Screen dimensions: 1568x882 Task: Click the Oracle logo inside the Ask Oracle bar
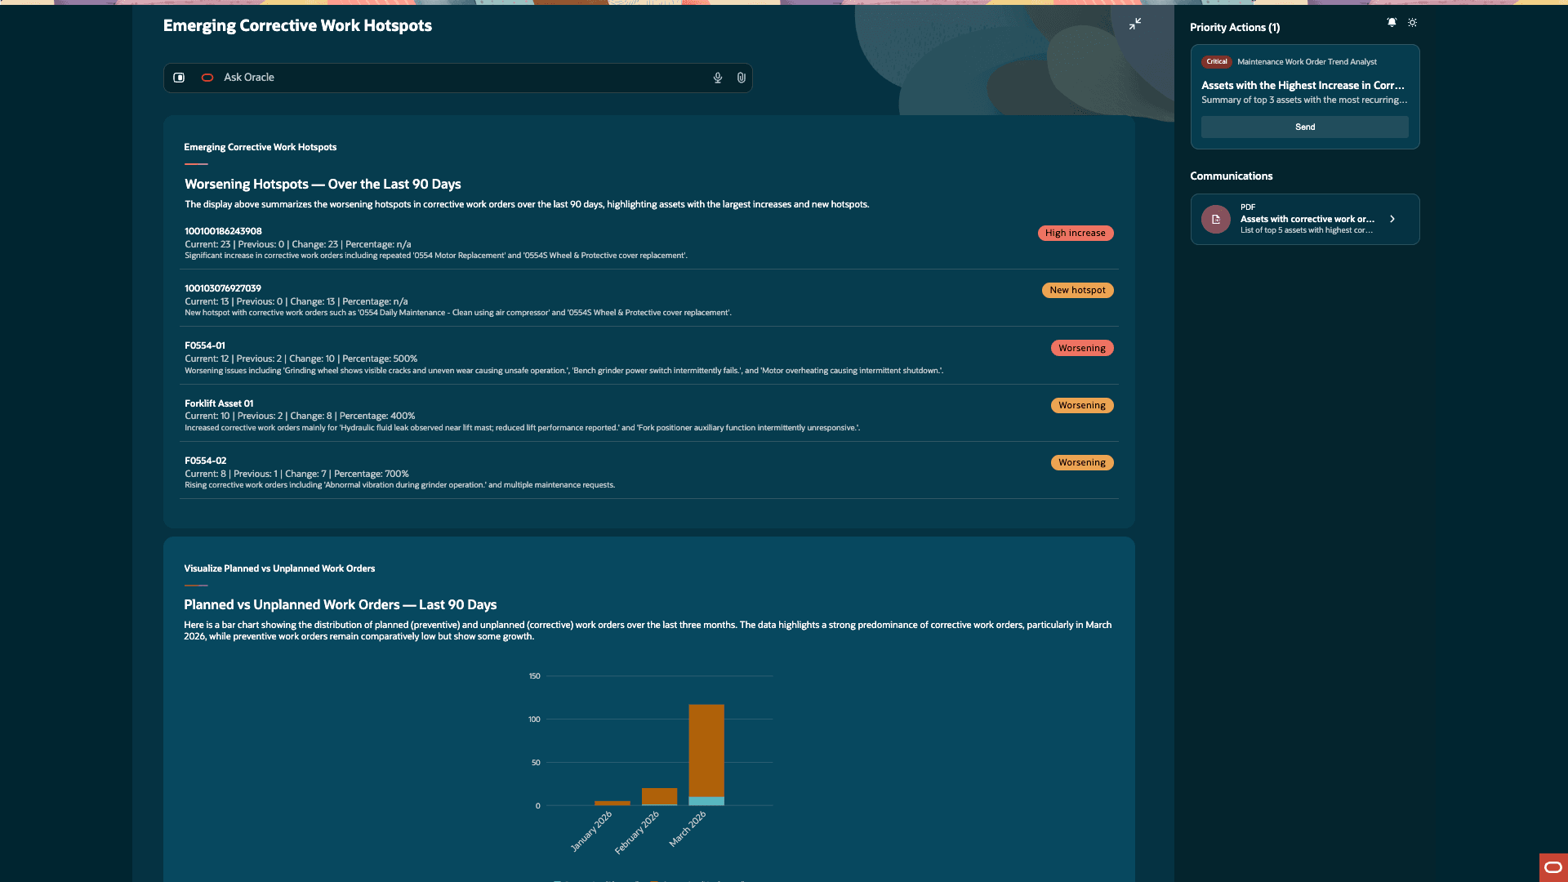(x=207, y=78)
